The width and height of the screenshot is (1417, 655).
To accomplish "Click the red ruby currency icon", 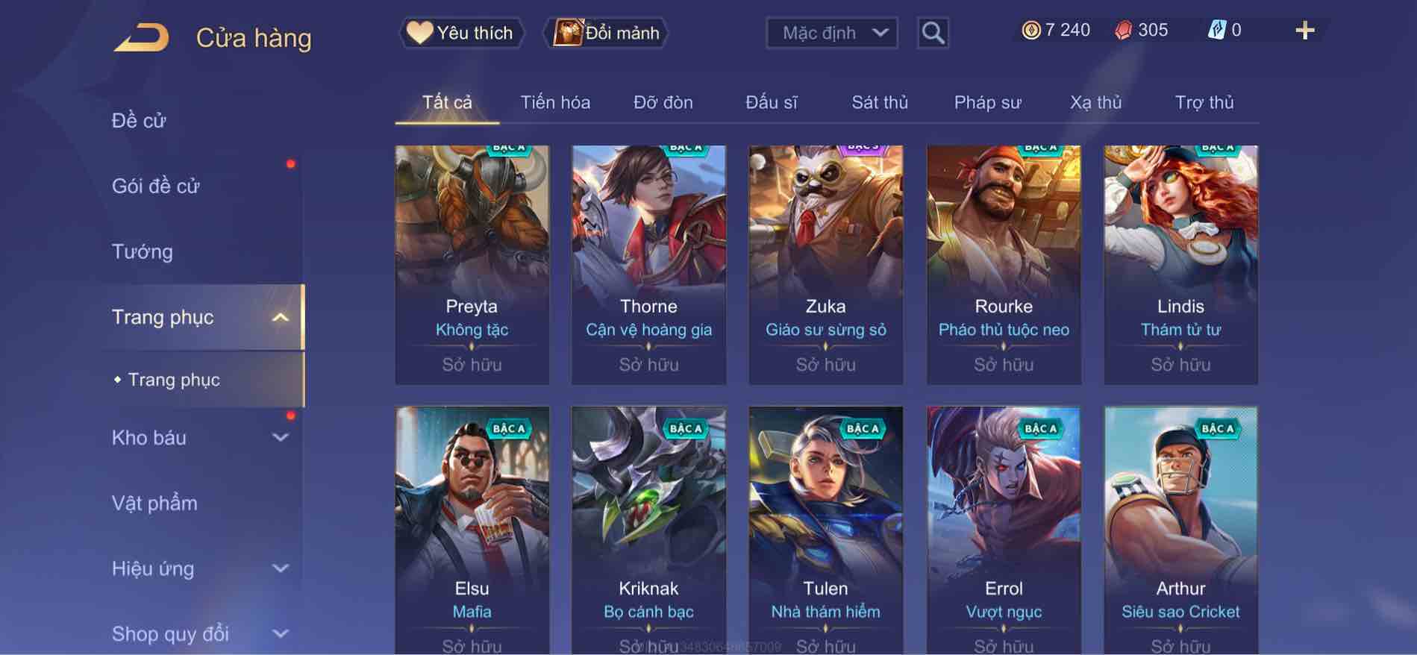I will click(x=1123, y=30).
